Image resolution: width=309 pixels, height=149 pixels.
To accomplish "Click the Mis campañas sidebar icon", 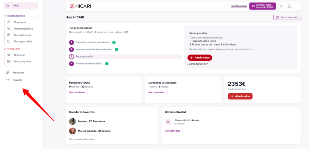I will point(9,61).
